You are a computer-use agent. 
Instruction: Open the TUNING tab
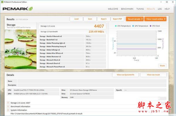[140, 9]
